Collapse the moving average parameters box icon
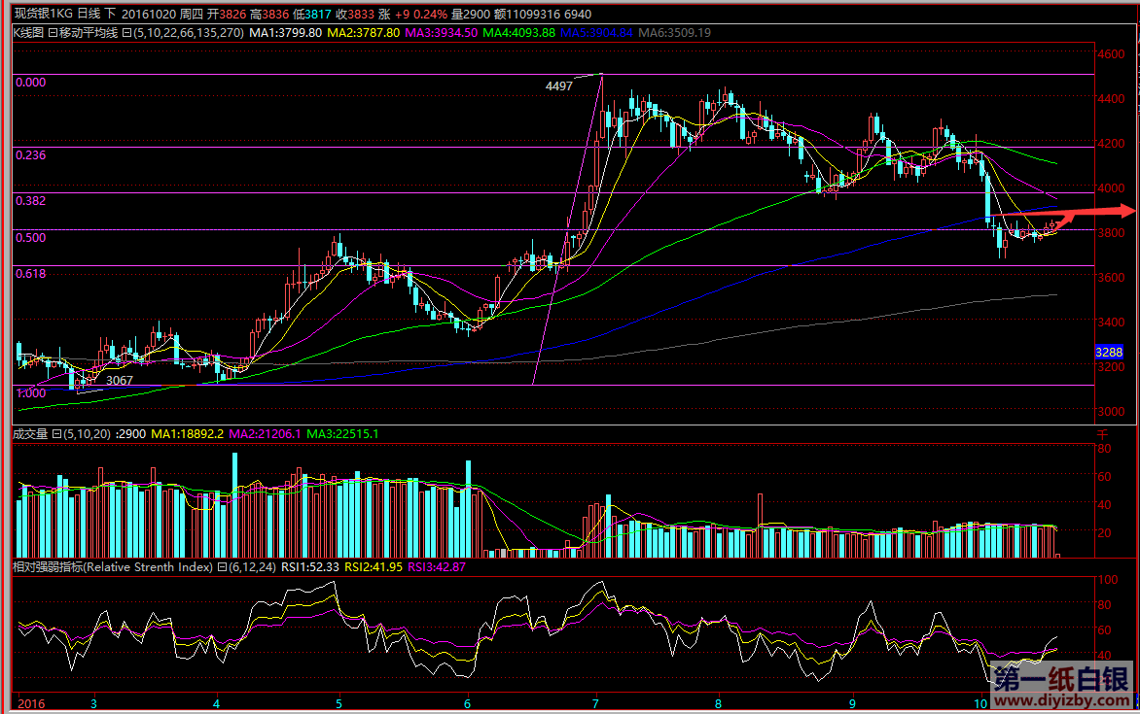 click(126, 32)
